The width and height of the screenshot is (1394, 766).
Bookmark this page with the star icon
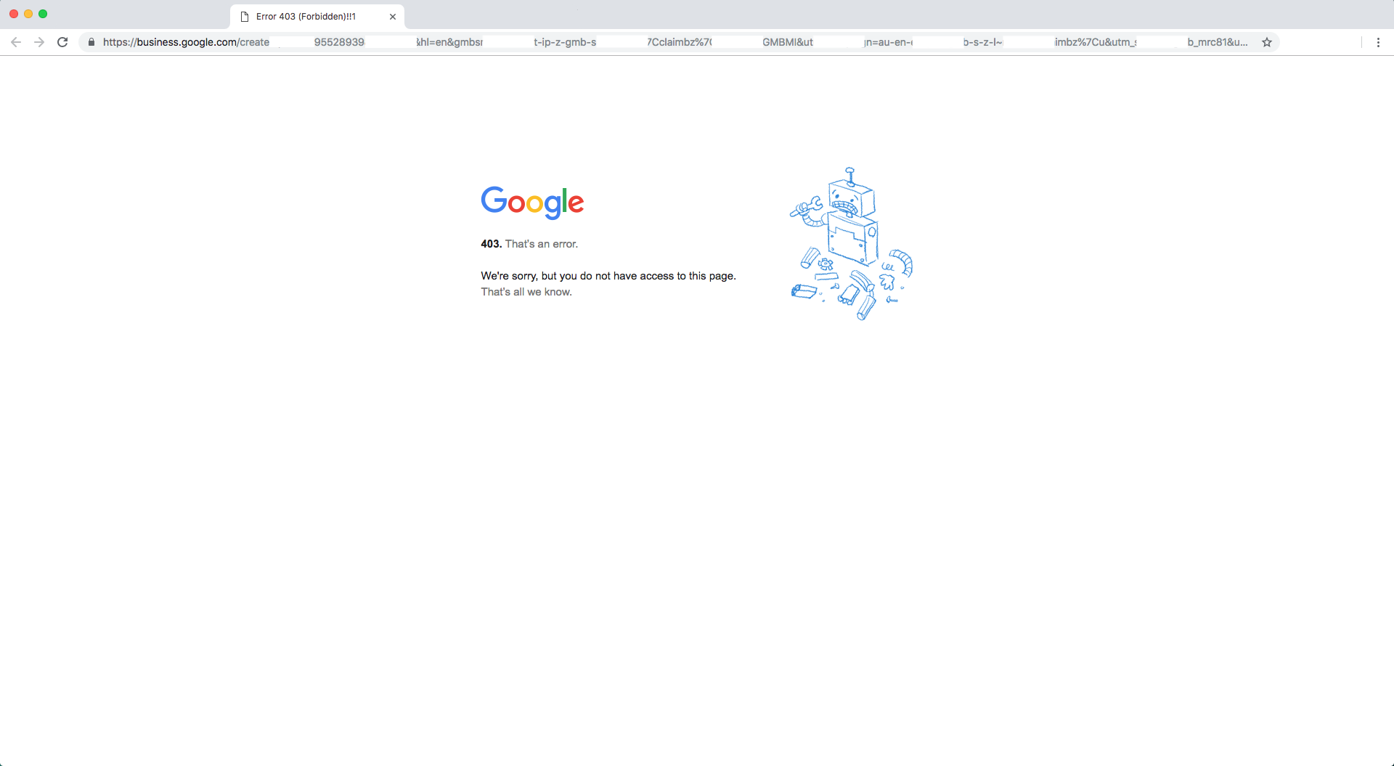point(1267,42)
